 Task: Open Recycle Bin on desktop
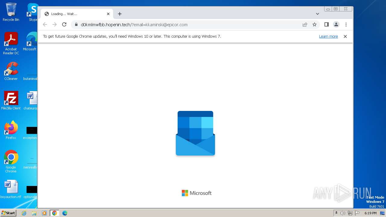(x=11, y=12)
